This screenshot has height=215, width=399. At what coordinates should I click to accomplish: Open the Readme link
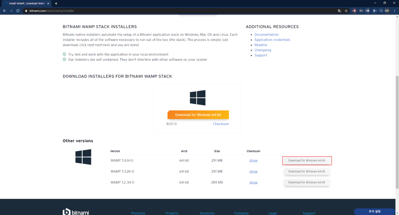[x=261, y=45]
